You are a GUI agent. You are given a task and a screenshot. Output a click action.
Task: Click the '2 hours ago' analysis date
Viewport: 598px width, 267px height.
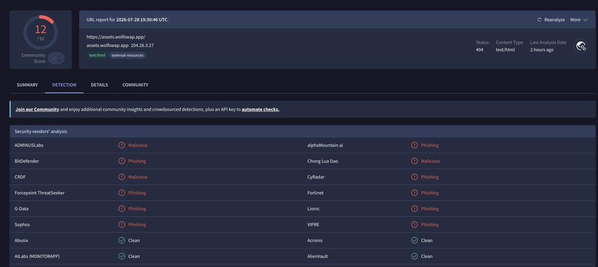(x=542, y=50)
